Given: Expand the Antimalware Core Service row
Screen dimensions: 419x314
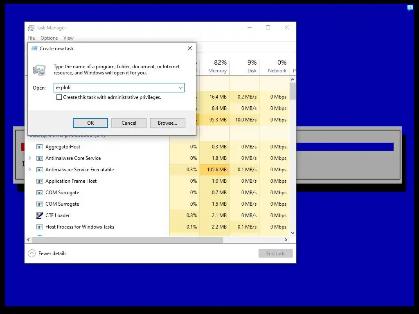Looking at the screenshot, I should pyautogui.click(x=29, y=158).
